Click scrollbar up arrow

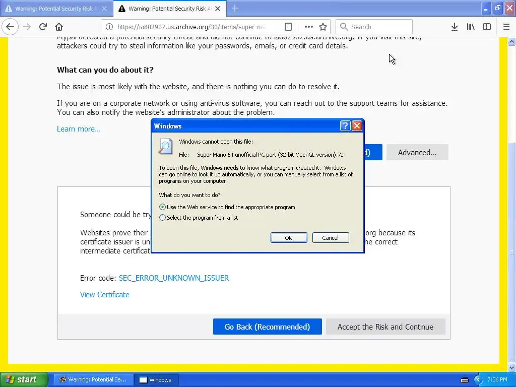click(x=511, y=42)
